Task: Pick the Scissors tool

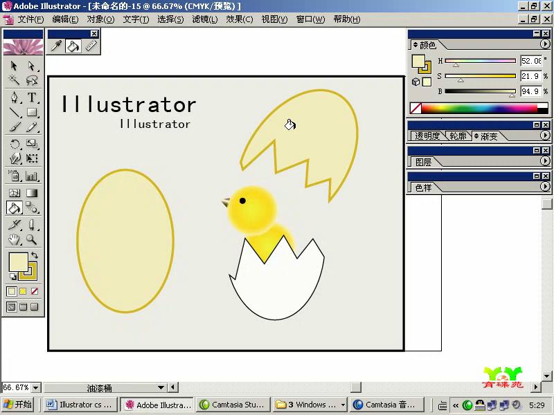Action: pyautogui.click(x=31, y=224)
